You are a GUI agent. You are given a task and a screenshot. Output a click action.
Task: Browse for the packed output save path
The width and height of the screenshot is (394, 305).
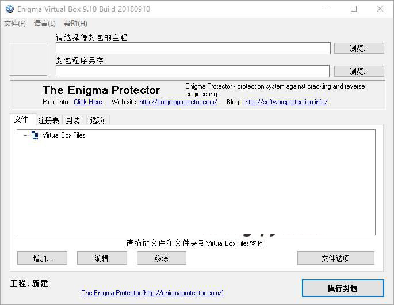359,71
